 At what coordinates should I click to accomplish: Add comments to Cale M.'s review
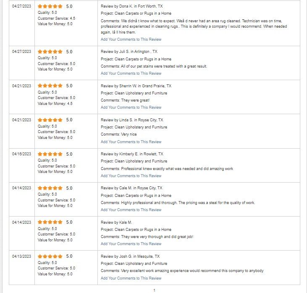pos(131,210)
